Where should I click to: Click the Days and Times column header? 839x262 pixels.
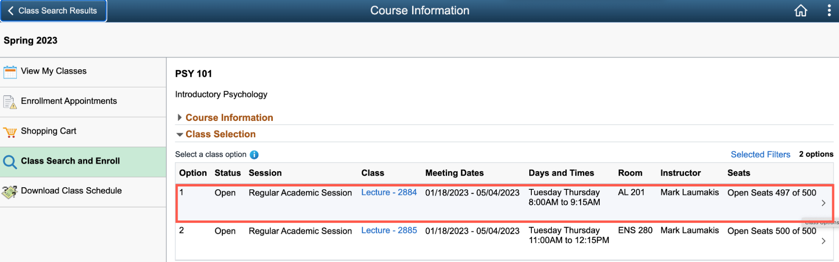coord(561,173)
